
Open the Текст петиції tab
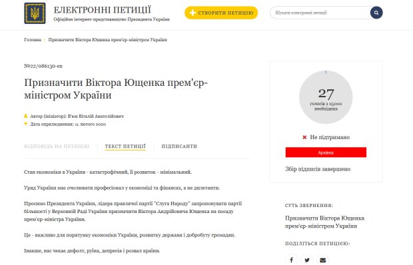pos(125,146)
